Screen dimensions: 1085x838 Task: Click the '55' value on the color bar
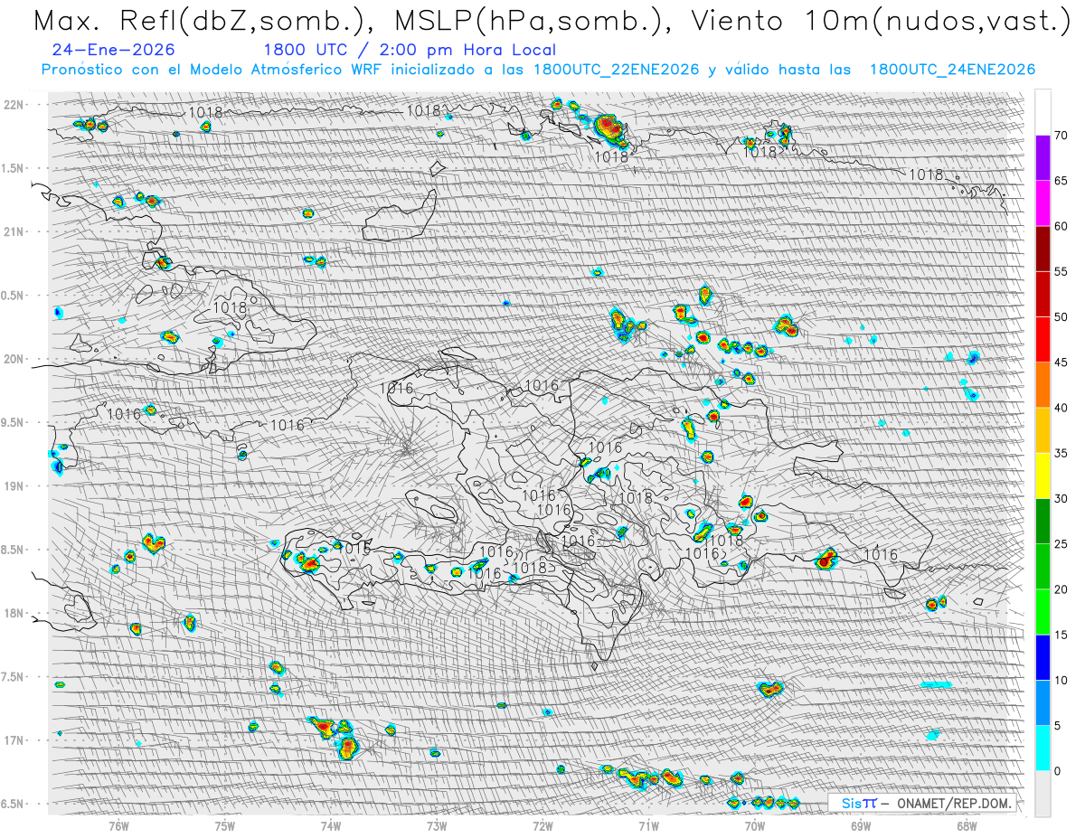[1061, 272]
